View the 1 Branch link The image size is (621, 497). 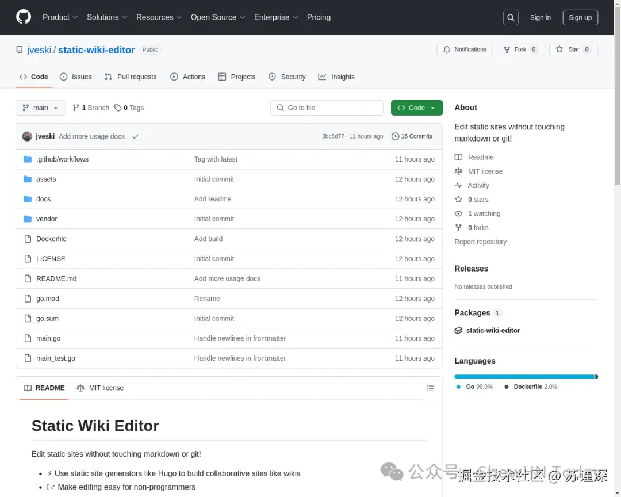click(91, 108)
